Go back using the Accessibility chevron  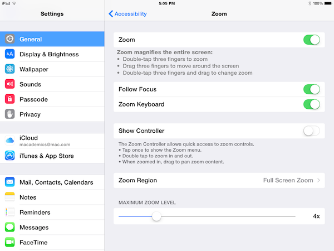click(x=111, y=13)
